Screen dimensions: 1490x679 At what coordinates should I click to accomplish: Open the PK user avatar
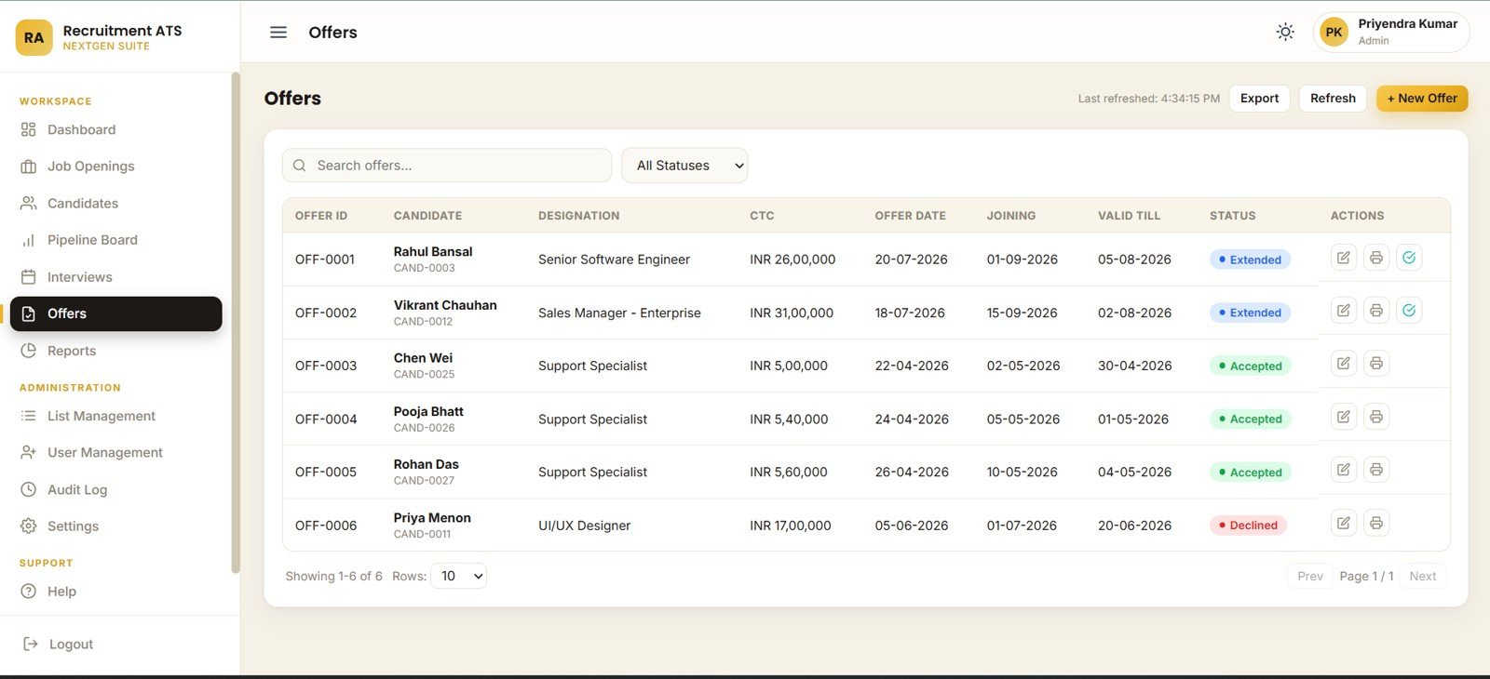1334,33
